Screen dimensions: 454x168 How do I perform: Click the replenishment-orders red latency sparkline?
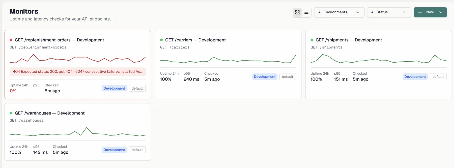78,59
